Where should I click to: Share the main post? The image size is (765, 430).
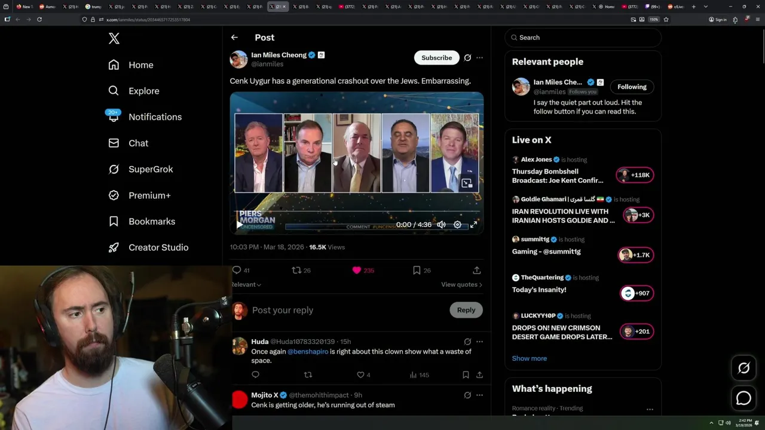click(477, 271)
